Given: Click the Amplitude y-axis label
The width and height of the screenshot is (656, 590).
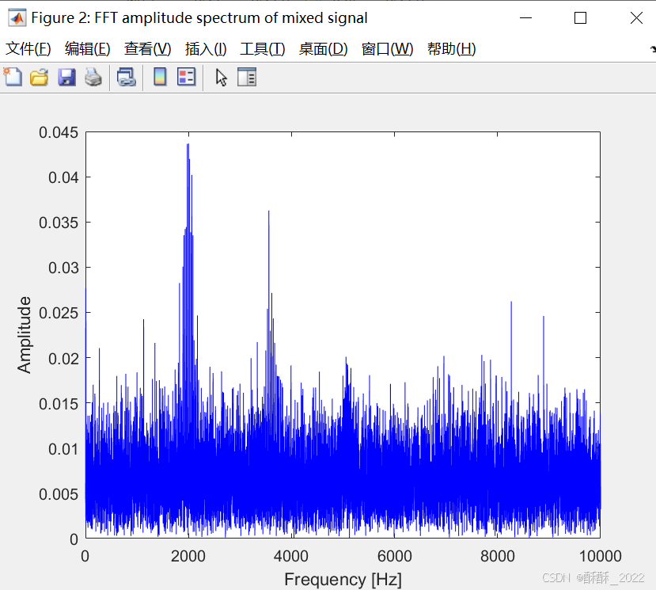Looking at the screenshot, I should click(x=24, y=334).
